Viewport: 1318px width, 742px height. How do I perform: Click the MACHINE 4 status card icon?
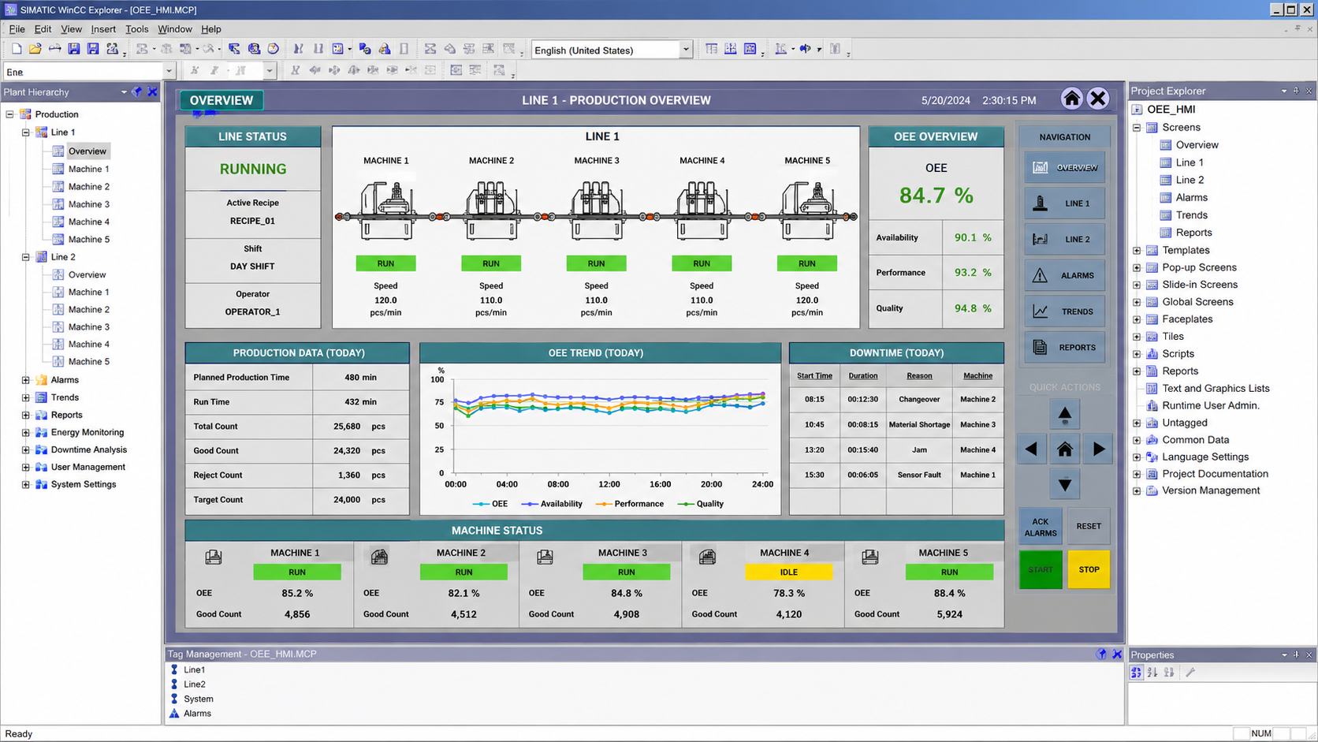pos(707,557)
